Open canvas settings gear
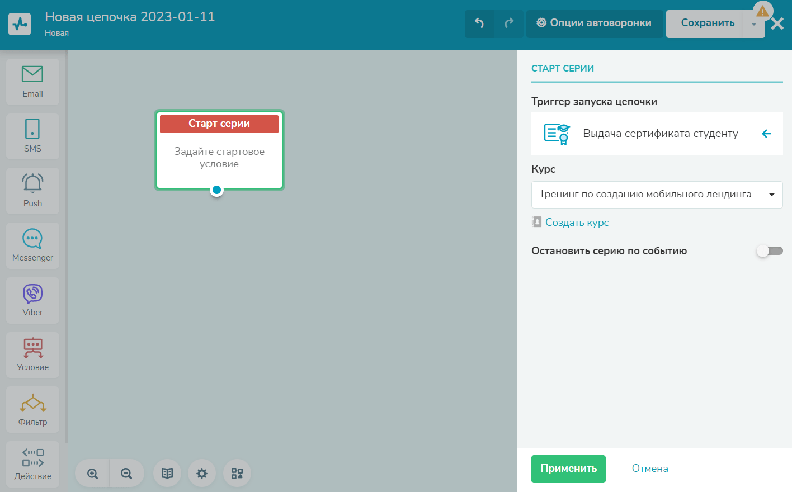The image size is (792, 492). click(x=202, y=474)
